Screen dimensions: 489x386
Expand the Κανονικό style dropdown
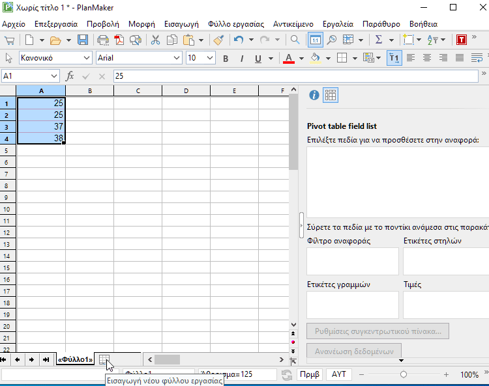85,59
